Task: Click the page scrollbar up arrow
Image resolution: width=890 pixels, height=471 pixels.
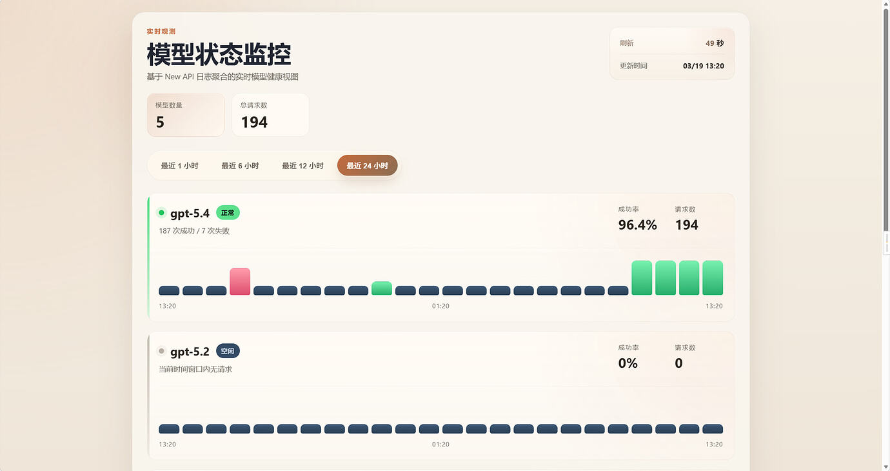Action: coord(885,5)
